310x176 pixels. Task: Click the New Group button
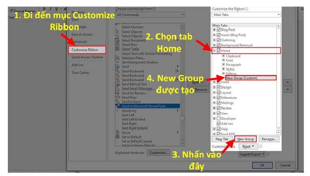click(x=246, y=139)
